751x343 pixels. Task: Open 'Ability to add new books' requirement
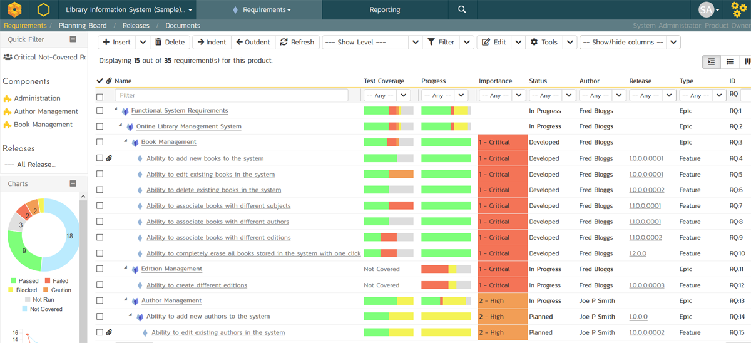click(205, 158)
